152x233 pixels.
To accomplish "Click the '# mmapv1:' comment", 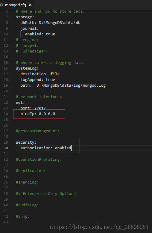I will [27, 45].
